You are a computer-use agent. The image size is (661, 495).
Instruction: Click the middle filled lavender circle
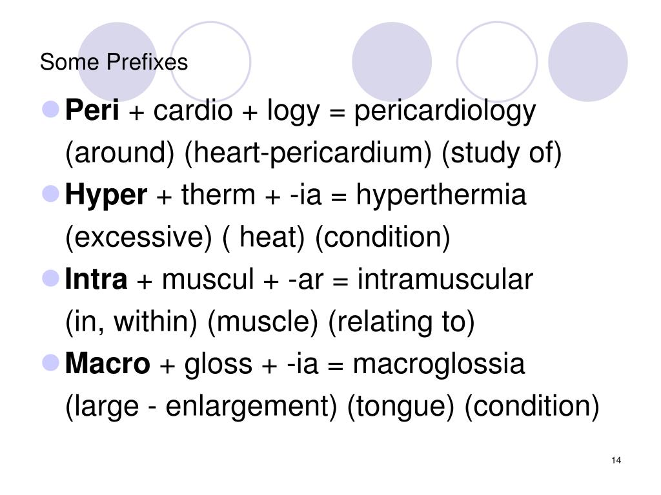[392, 62]
